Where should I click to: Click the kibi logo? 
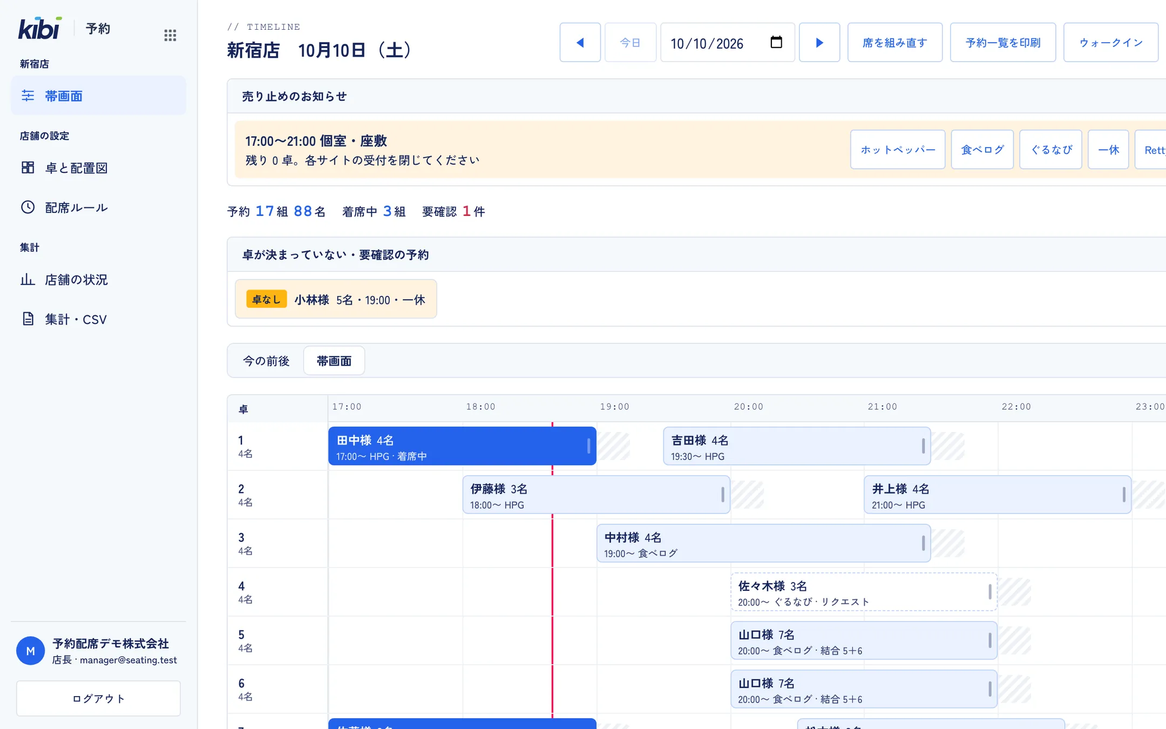(40, 28)
